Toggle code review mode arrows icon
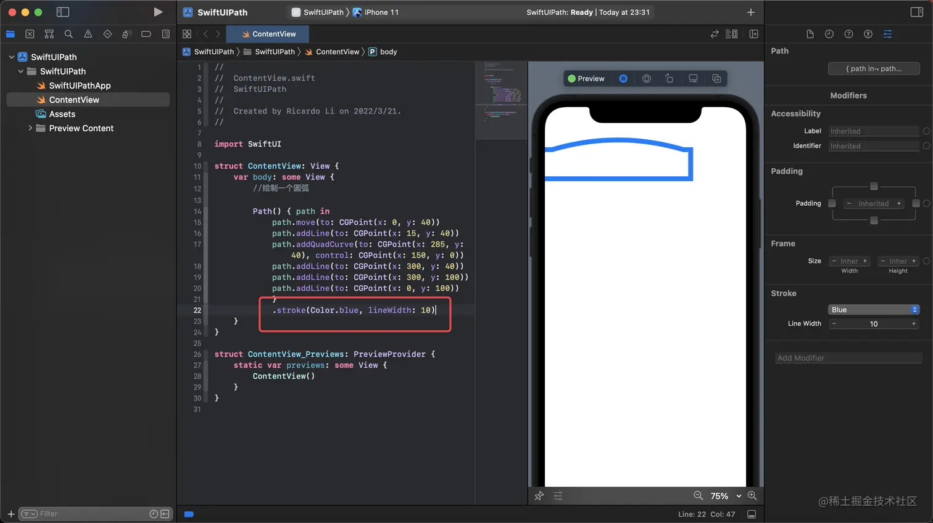Screen dimensions: 933x523 715,34
